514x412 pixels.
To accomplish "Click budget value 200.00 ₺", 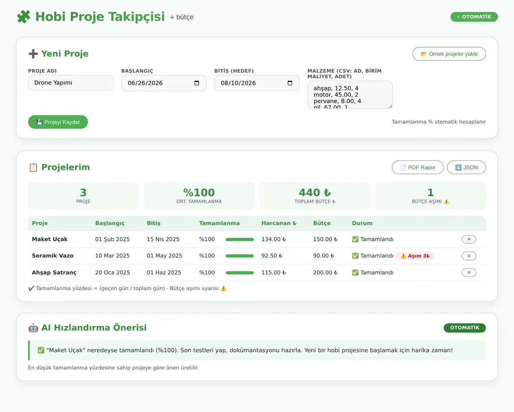I will pos(326,273).
